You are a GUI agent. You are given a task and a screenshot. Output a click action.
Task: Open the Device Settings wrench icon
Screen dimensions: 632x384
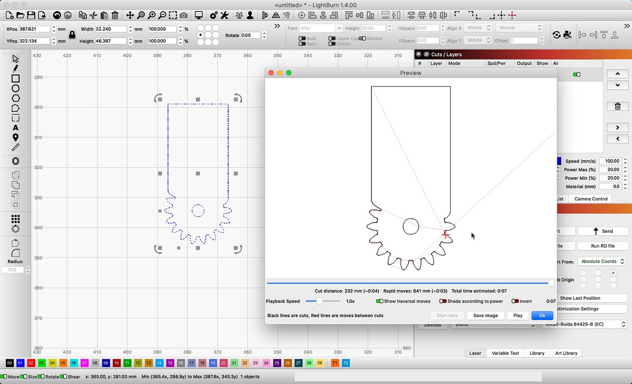tap(224, 15)
